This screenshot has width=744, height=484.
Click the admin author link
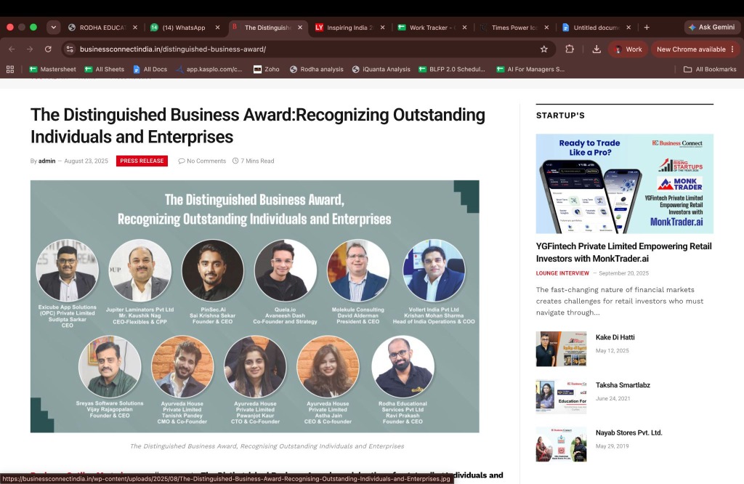click(47, 161)
